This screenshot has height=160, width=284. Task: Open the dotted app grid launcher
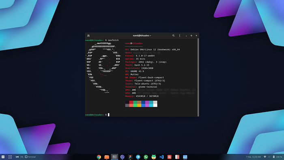click(x=10, y=157)
